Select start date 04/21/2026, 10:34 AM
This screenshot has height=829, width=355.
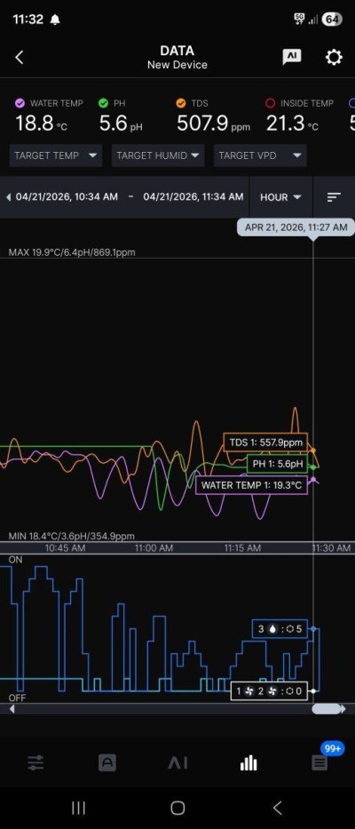coord(67,196)
